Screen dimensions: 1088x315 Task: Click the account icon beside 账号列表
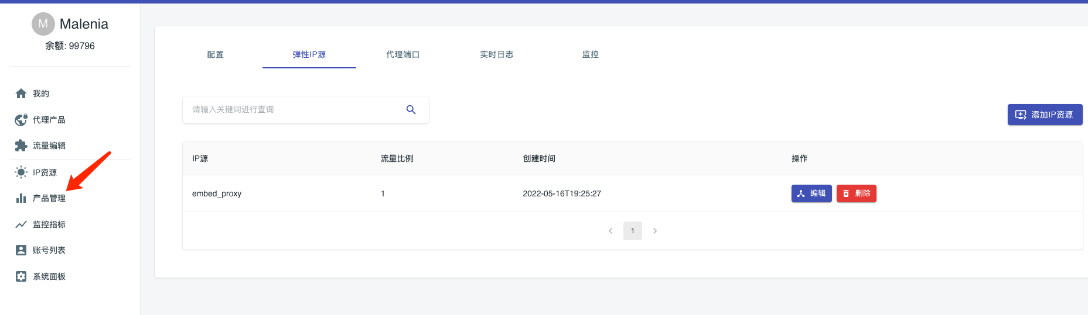point(21,250)
